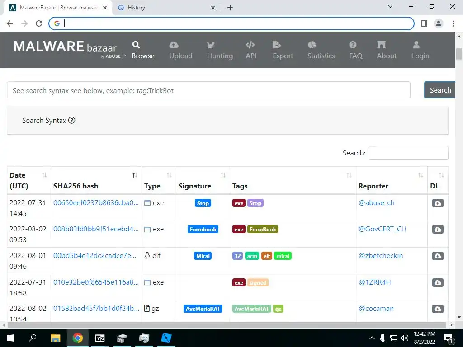
Task: Click exe tag in the Stop row
Action: pyautogui.click(x=239, y=203)
